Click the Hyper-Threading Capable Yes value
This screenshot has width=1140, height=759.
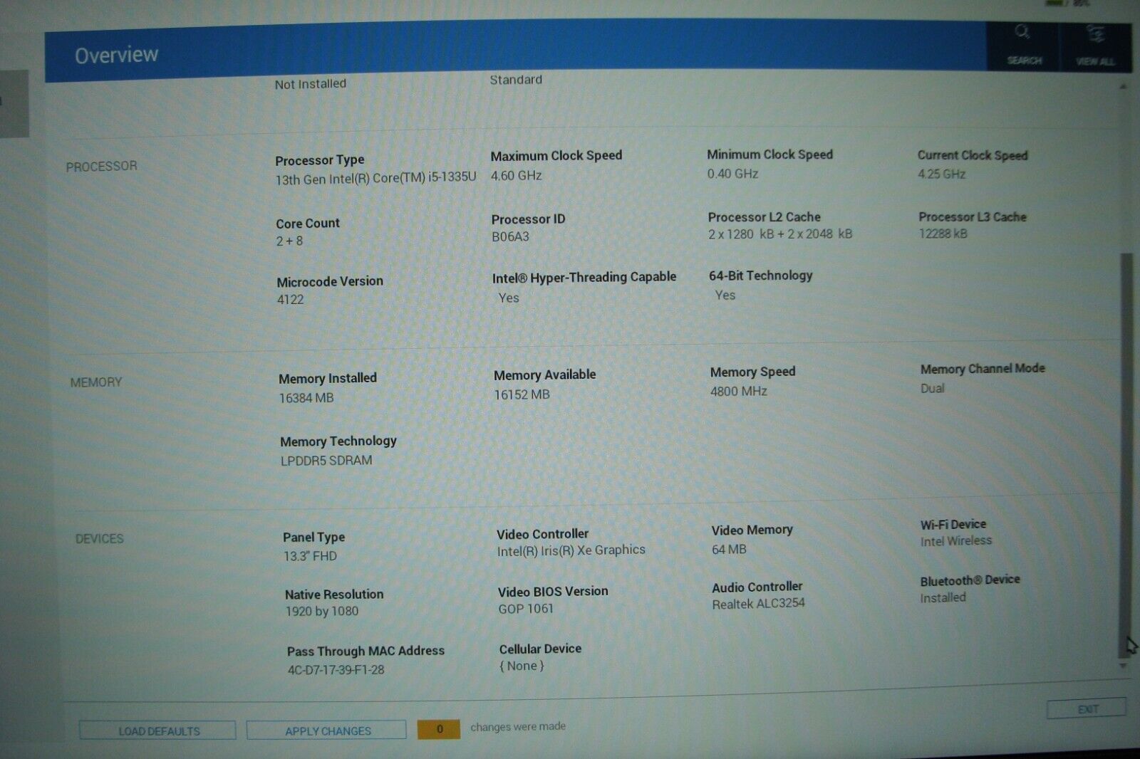pos(509,298)
